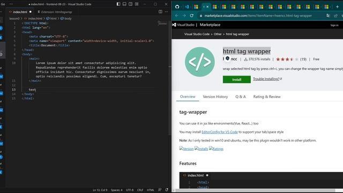Open the Other category breadcrumb link
Viewport: 343px width, 193px height.
(x=218, y=34)
